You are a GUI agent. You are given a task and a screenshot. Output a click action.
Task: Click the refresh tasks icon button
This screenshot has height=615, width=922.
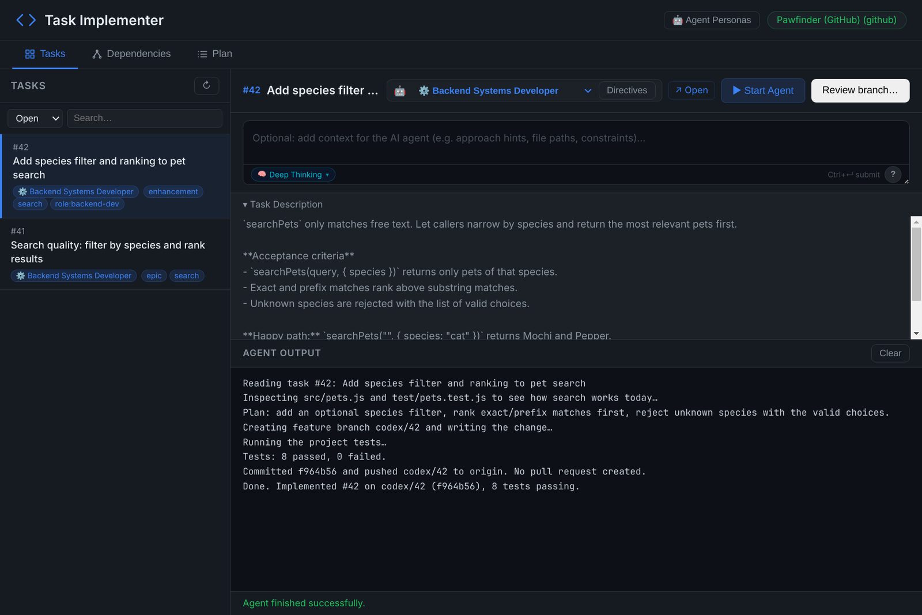tap(206, 85)
